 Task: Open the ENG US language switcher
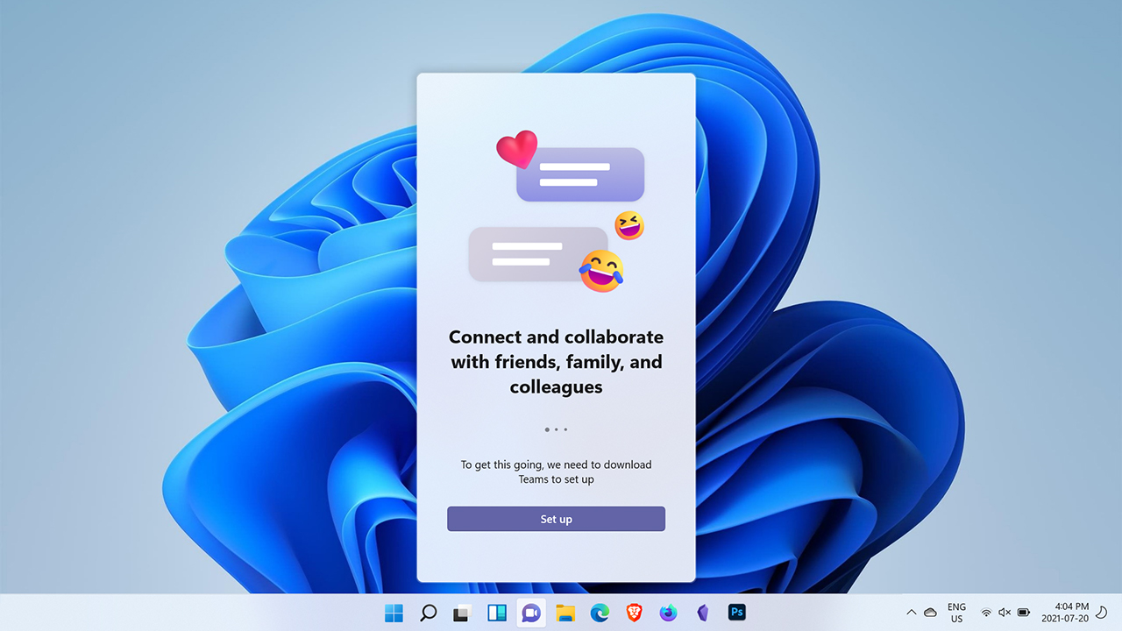(x=956, y=613)
